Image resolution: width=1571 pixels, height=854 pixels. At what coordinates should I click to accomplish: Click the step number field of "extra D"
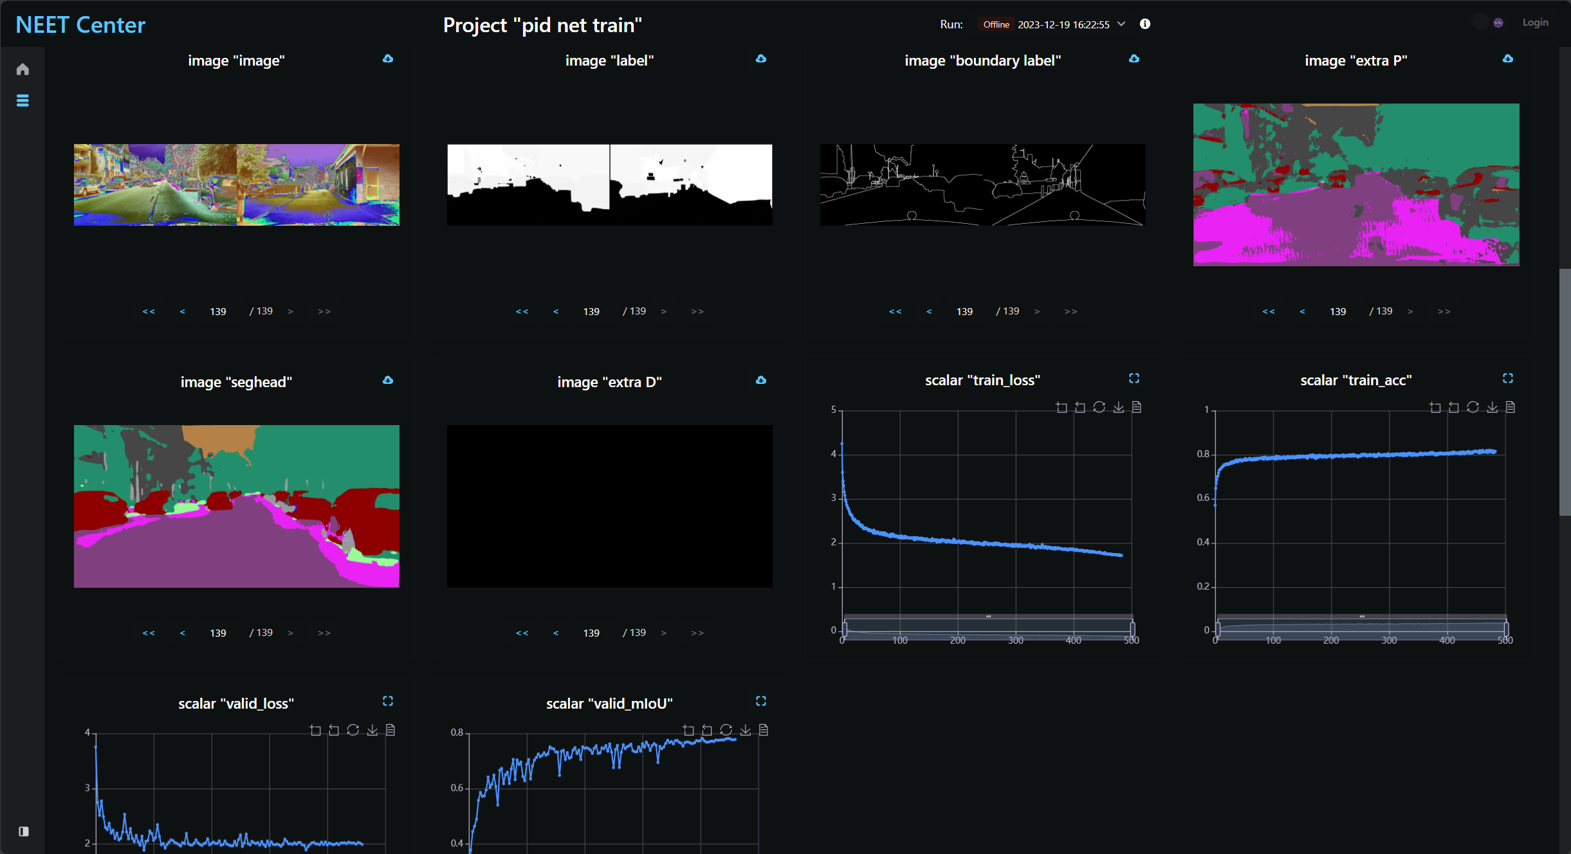[x=591, y=633]
